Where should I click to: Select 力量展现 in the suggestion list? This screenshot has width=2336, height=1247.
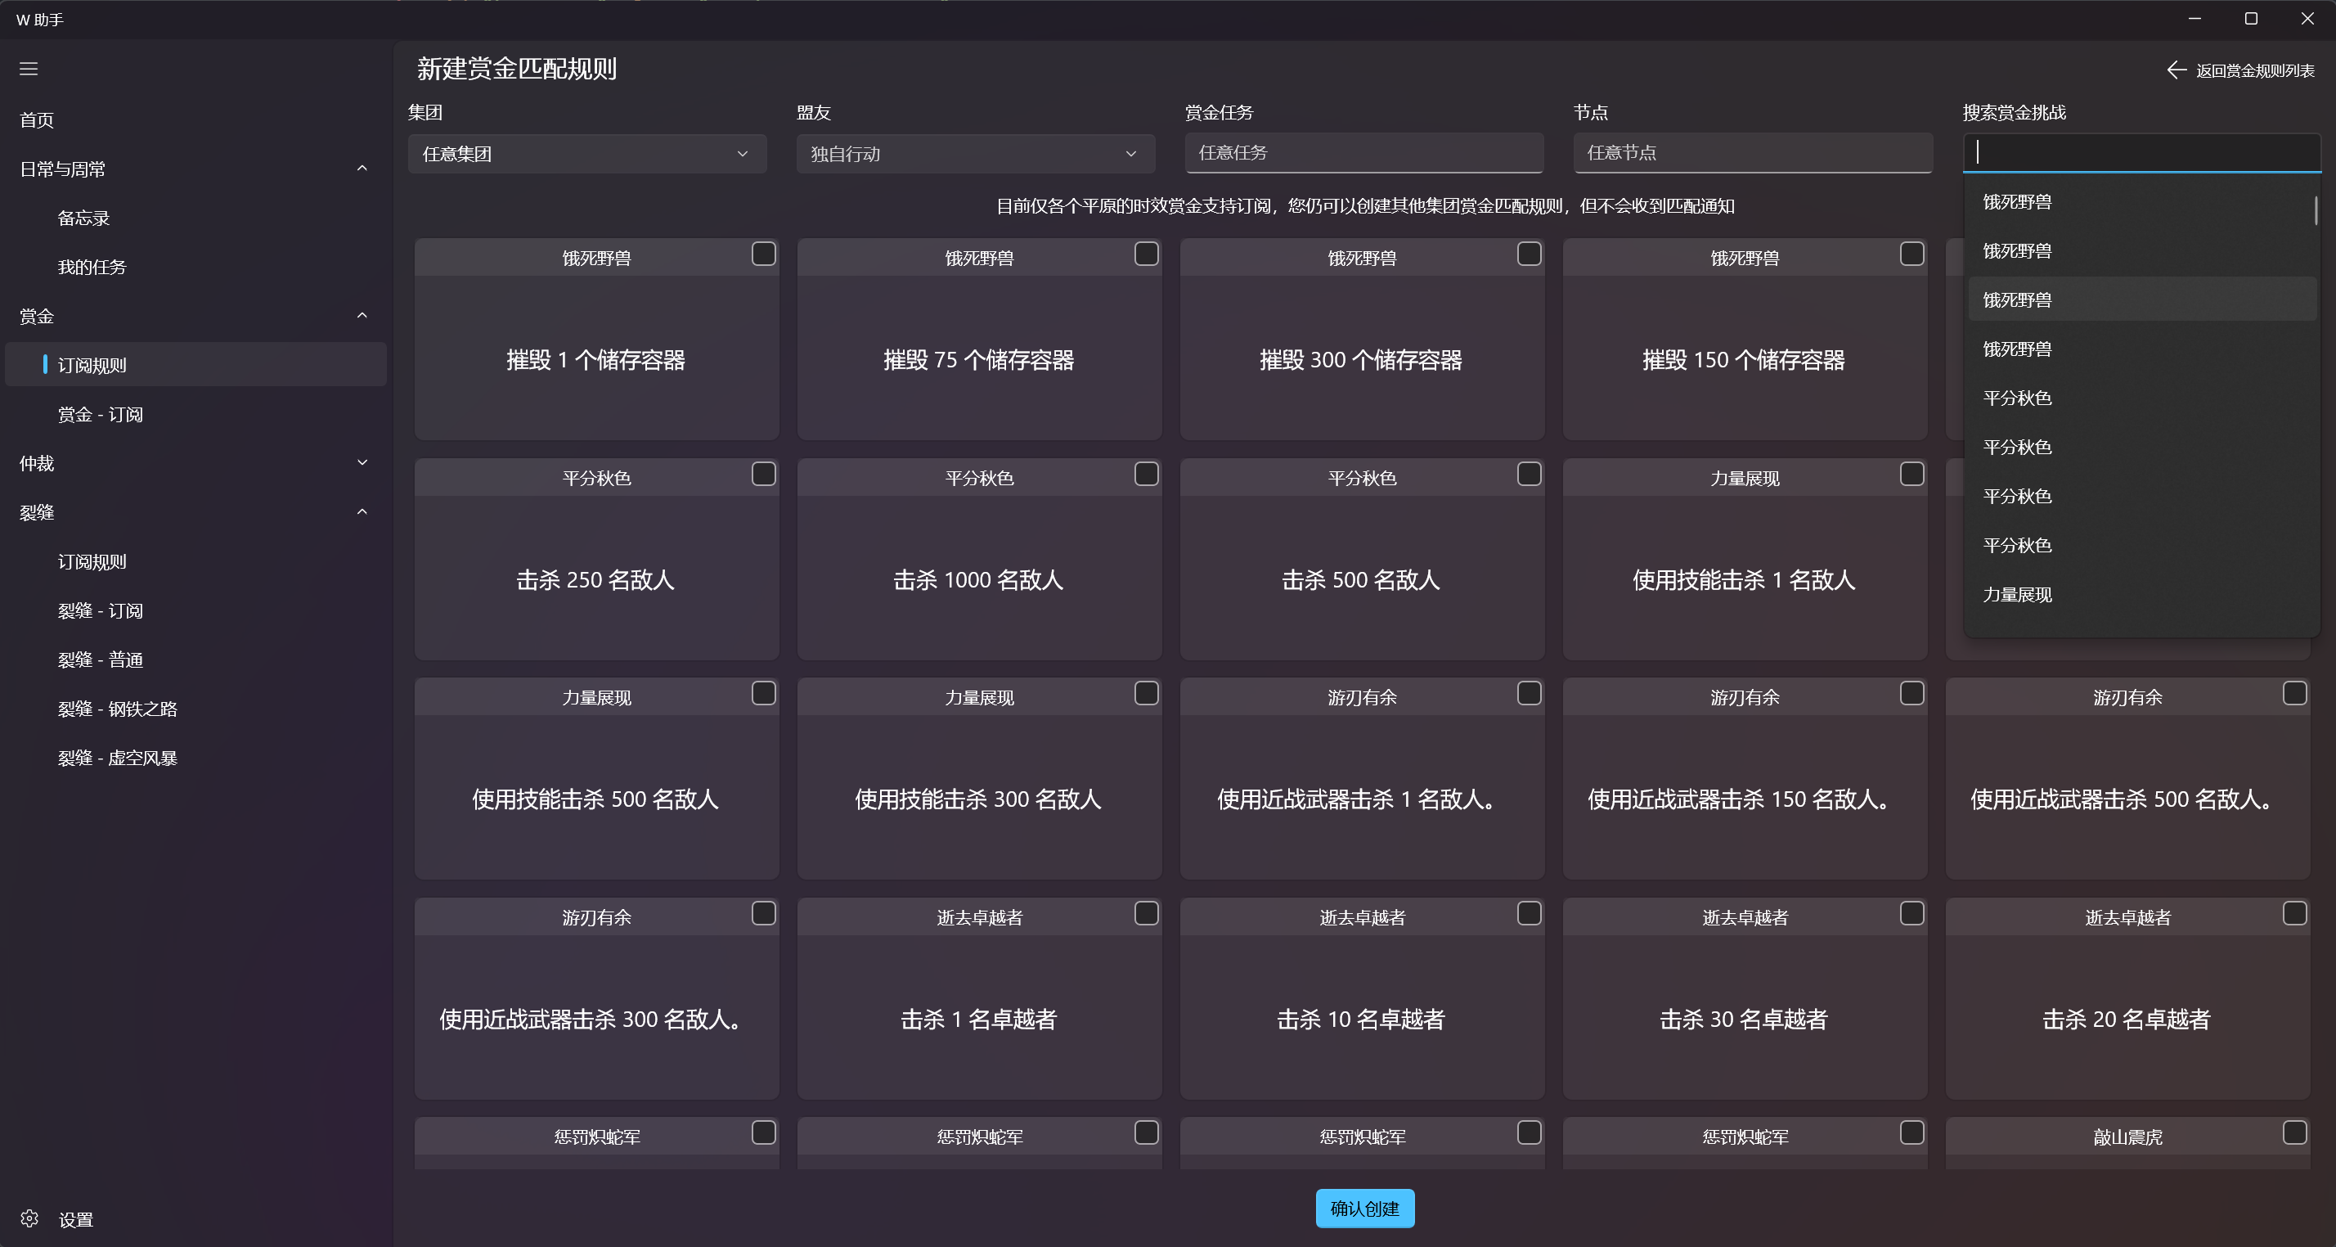[x=2017, y=594]
